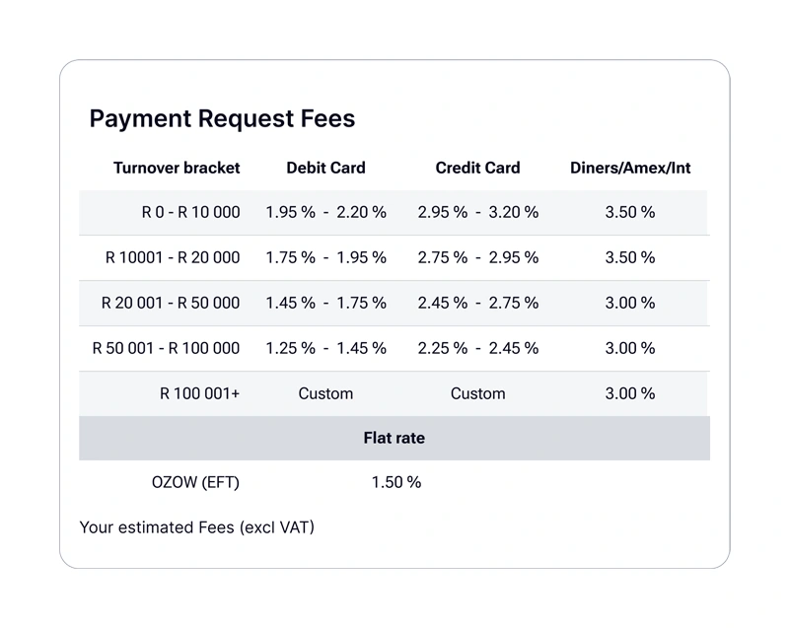Click the R 20 001 - R 50 000 bracket
The image size is (789, 628).
click(171, 303)
